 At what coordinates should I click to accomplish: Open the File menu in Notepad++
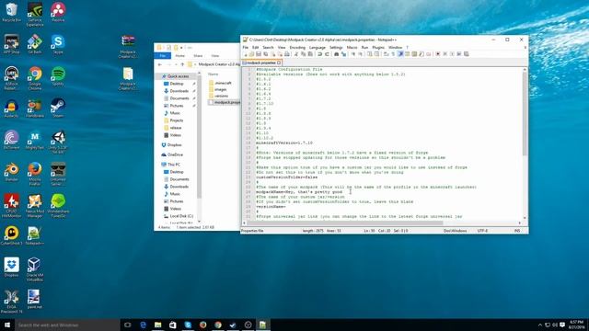[x=246, y=48]
